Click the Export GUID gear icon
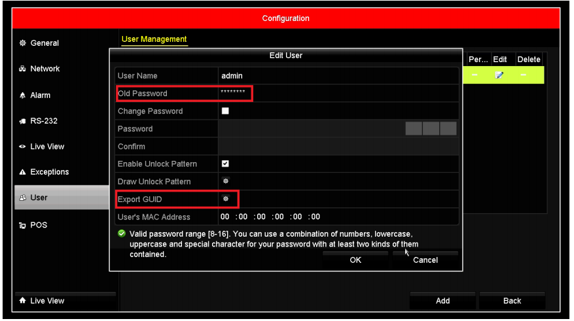 point(226,199)
